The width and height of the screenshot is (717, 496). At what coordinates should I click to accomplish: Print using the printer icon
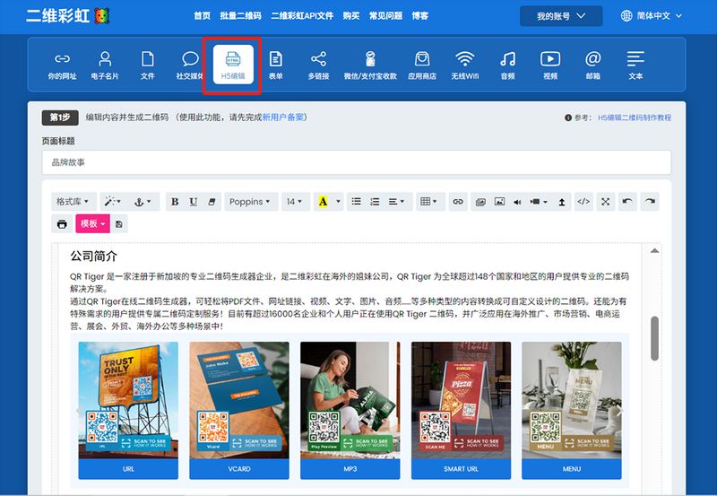pyautogui.click(x=62, y=223)
